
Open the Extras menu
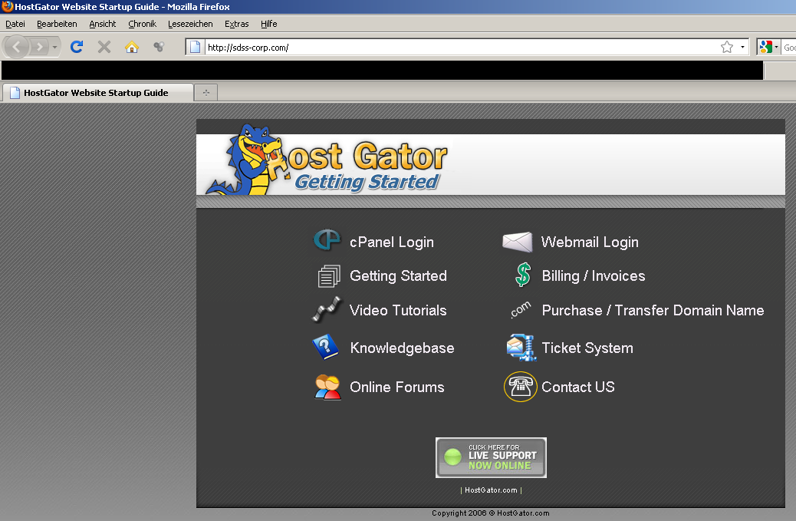tap(236, 24)
